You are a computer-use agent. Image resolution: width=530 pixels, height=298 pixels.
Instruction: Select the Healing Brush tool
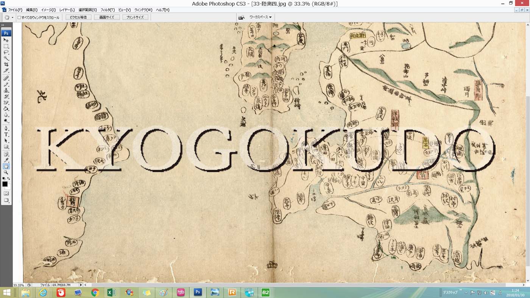(x=6, y=78)
